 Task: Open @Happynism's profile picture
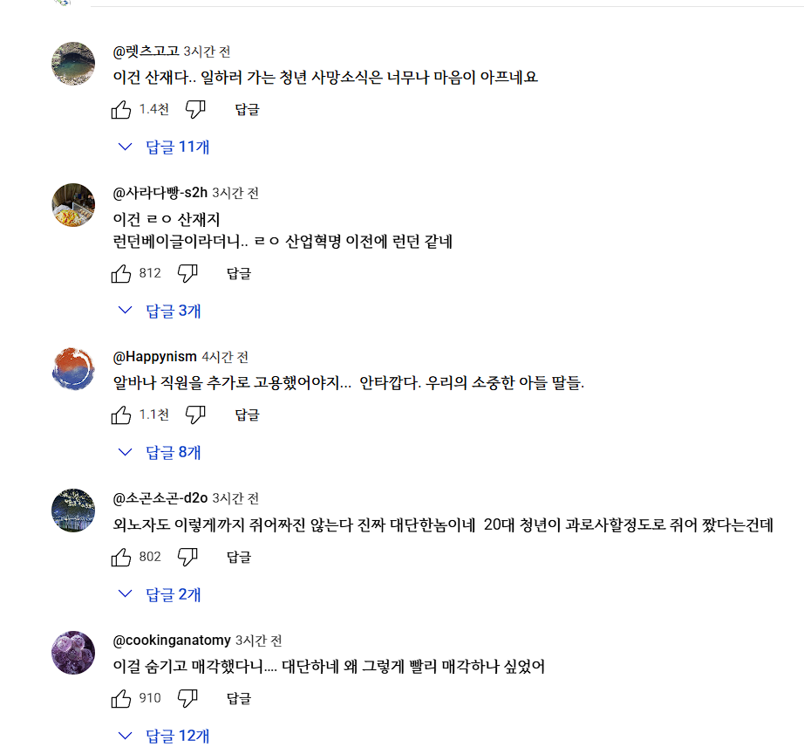coord(74,368)
